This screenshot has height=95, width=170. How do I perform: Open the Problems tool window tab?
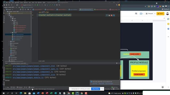[20, 87]
